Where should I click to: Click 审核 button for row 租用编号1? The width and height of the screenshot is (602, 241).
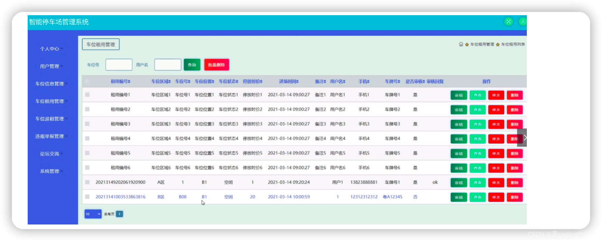click(x=459, y=95)
